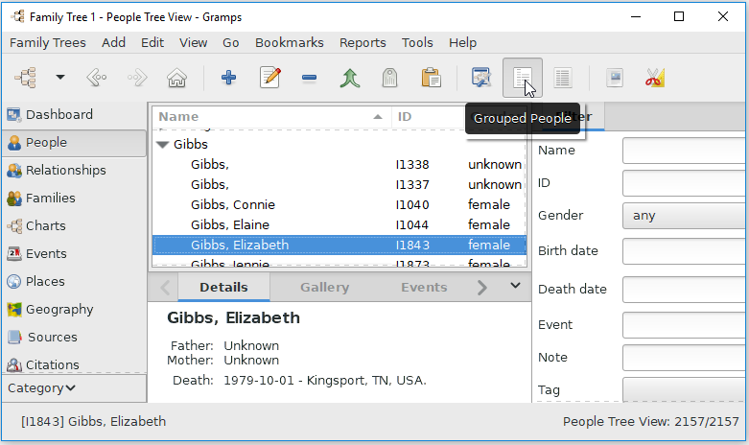
Task: Open the Family Trees menu
Action: point(48,42)
